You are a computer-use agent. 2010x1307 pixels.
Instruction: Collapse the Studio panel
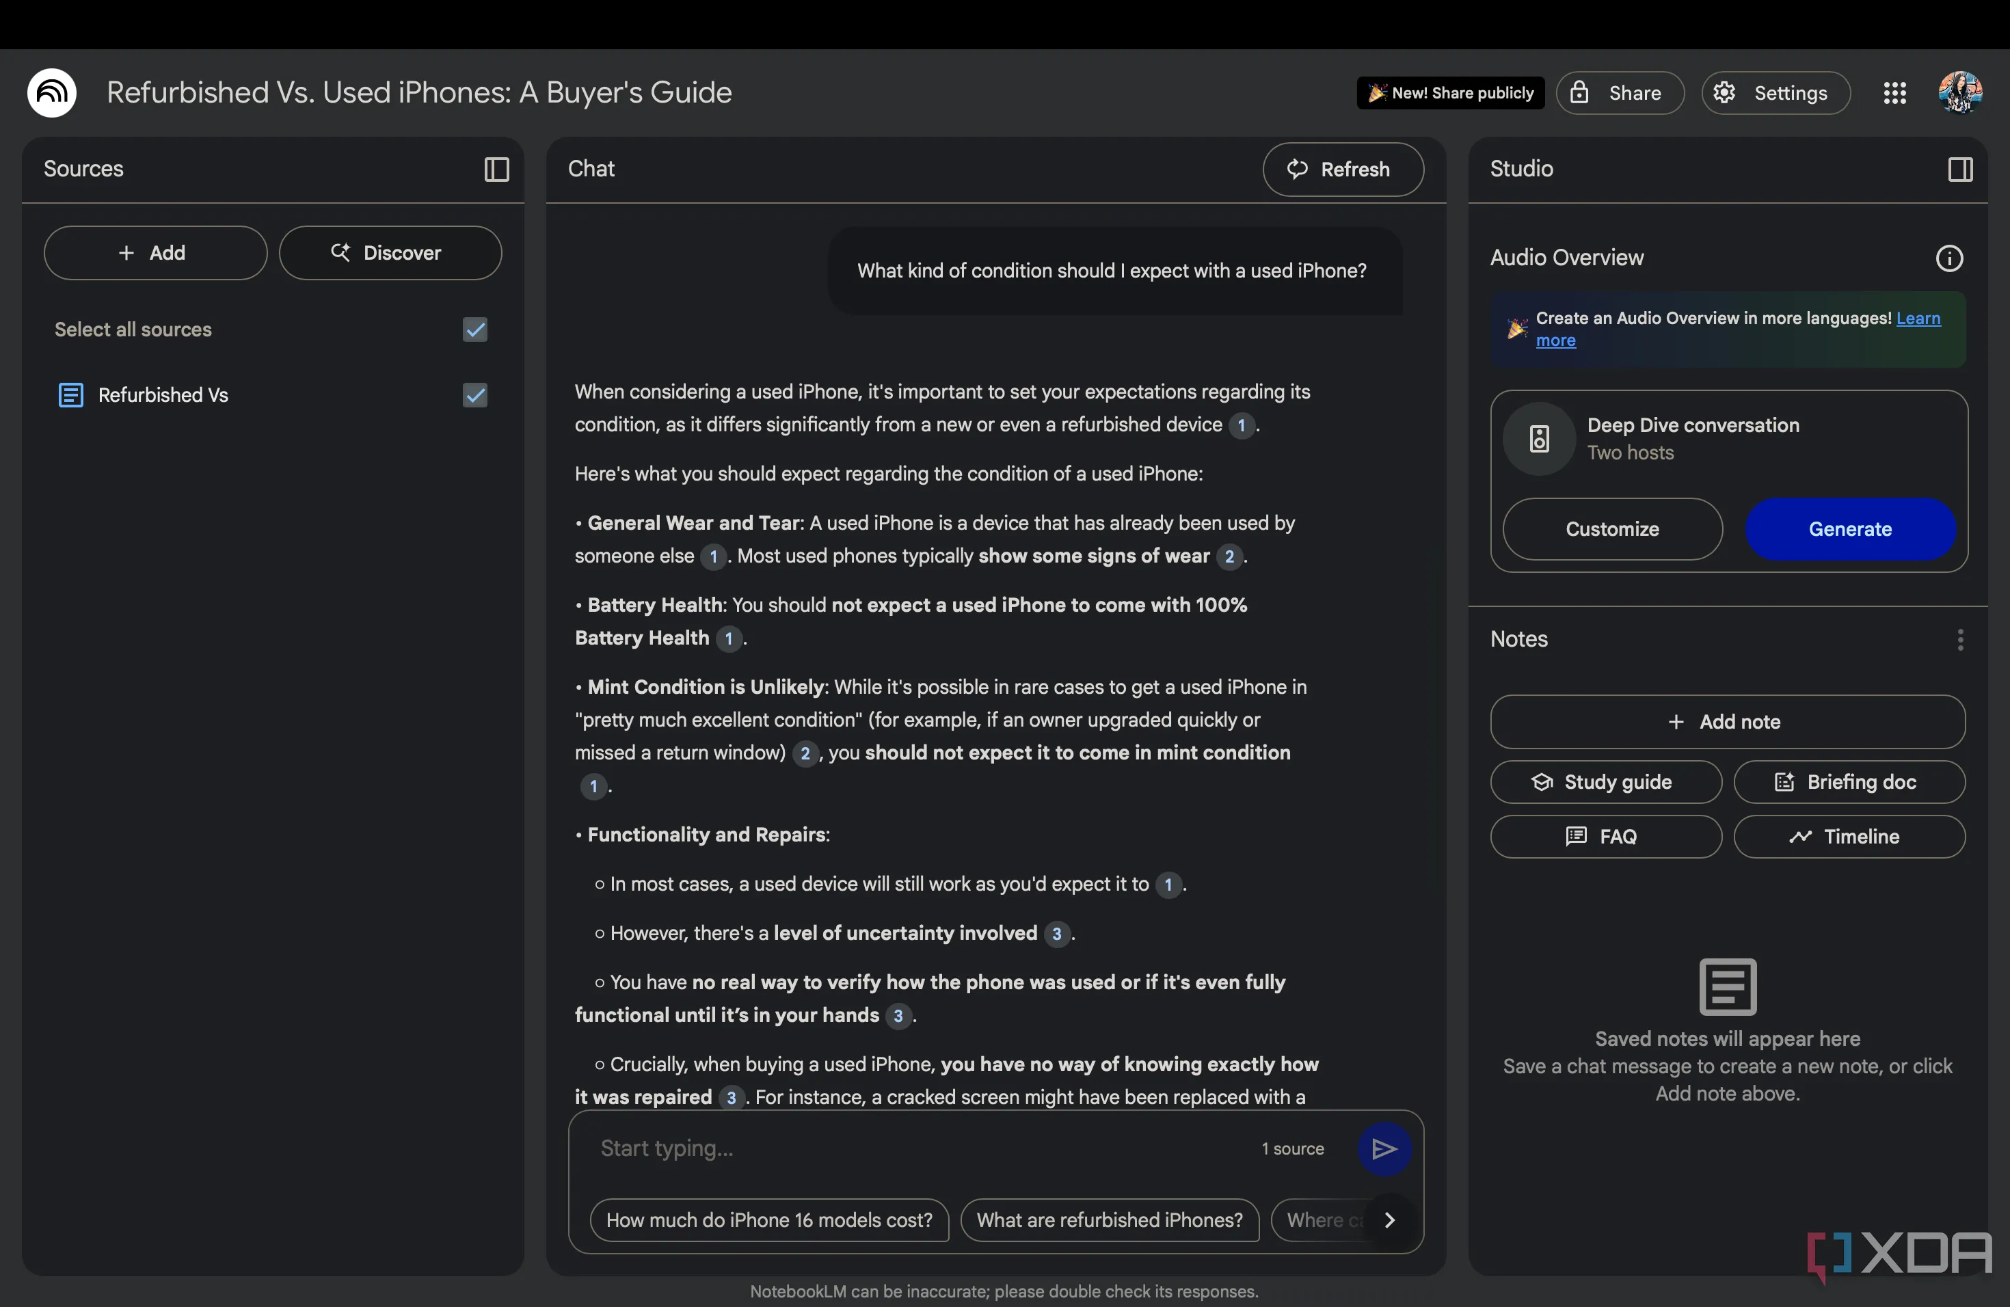(1960, 170)
